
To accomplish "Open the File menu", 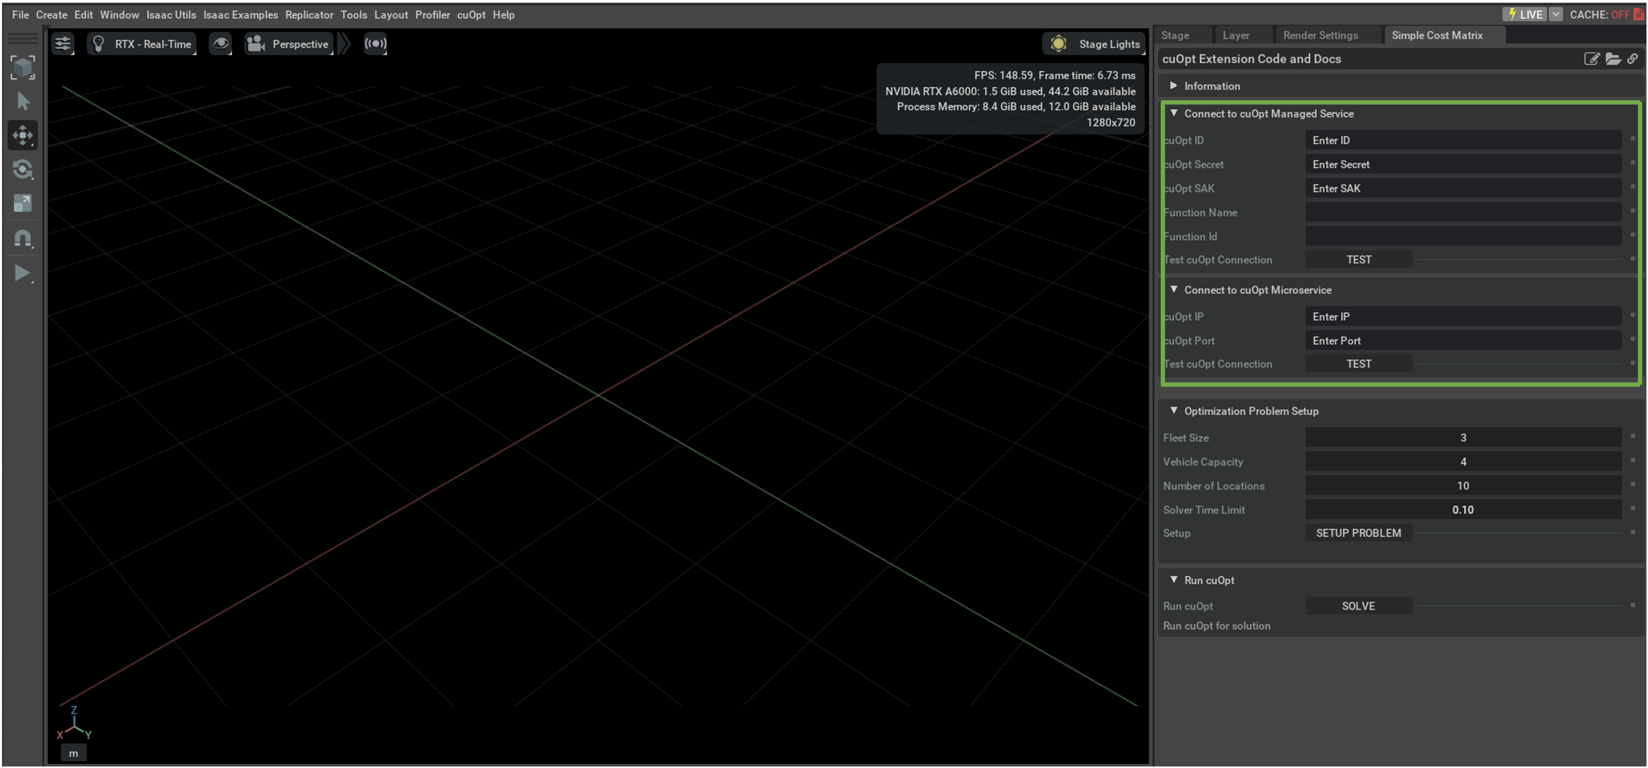I will [x=21, y=15].
